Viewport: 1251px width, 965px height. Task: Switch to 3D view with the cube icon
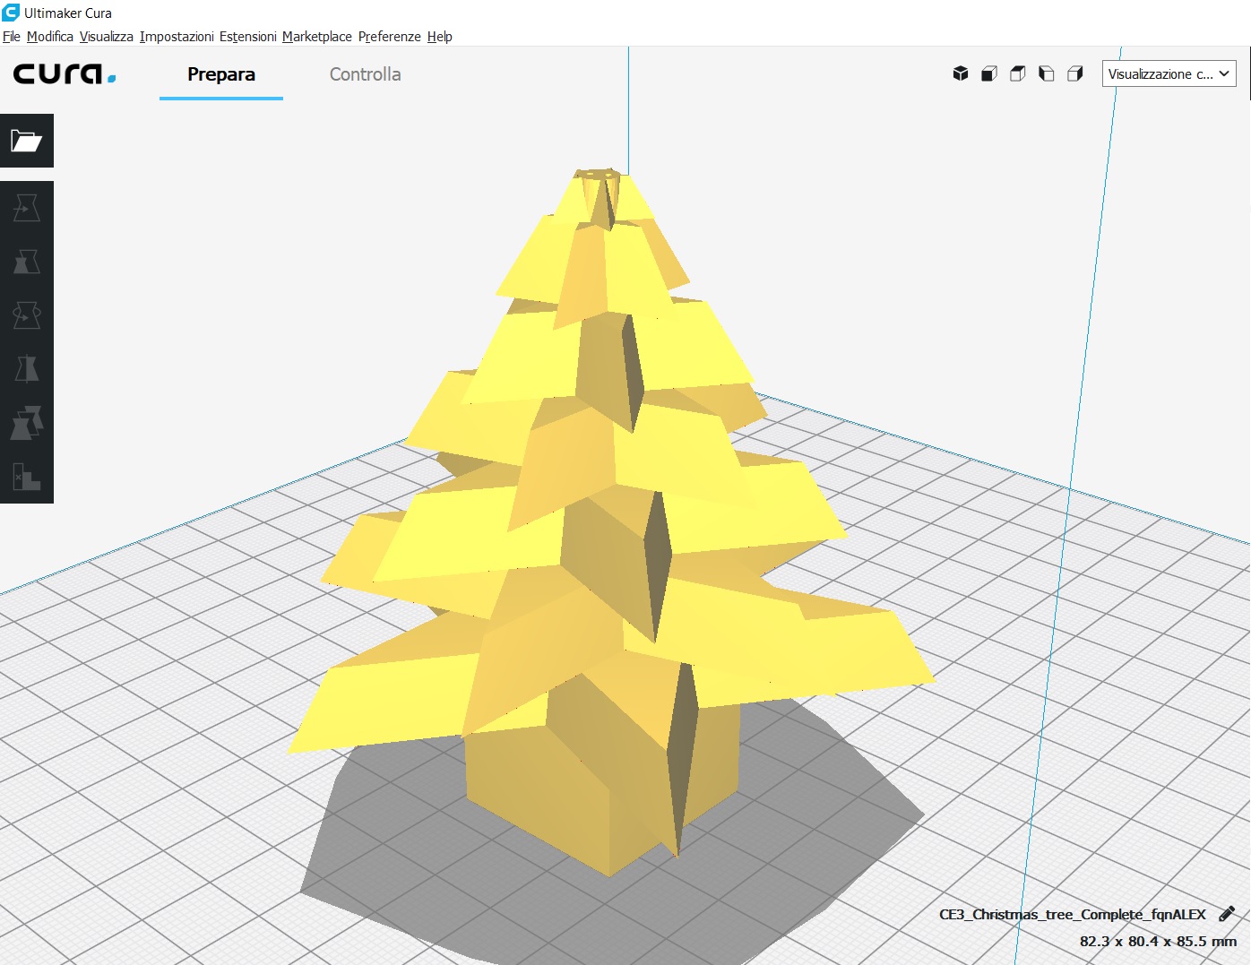[x=961, y=73]
